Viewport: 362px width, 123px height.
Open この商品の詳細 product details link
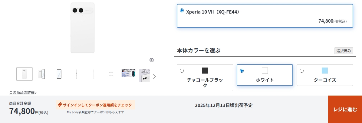(x=23, y=93)
